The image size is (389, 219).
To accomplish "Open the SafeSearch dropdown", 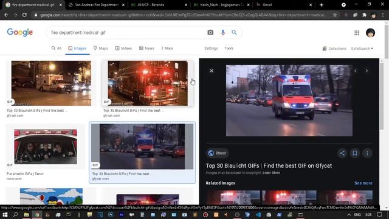I will 362,49.
